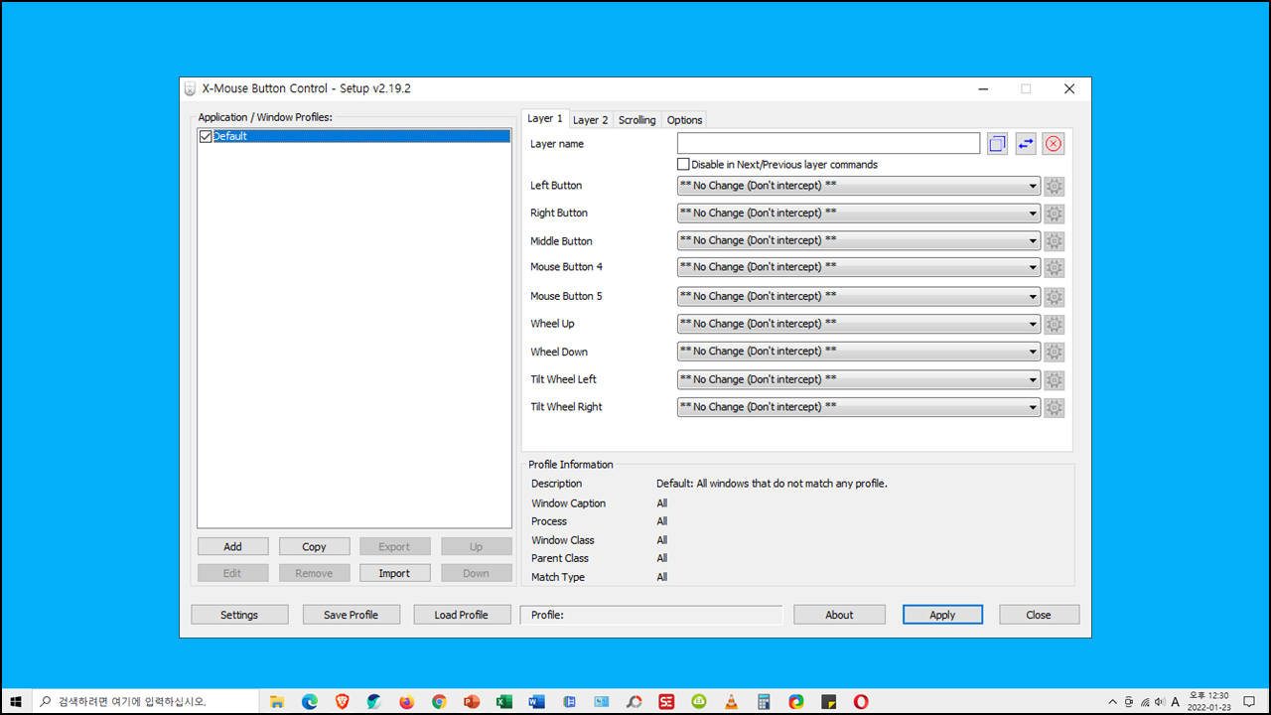Screen dimensions: 1271x715
Task: Launch Firefox from the taskbar
Action: point(406,701)
